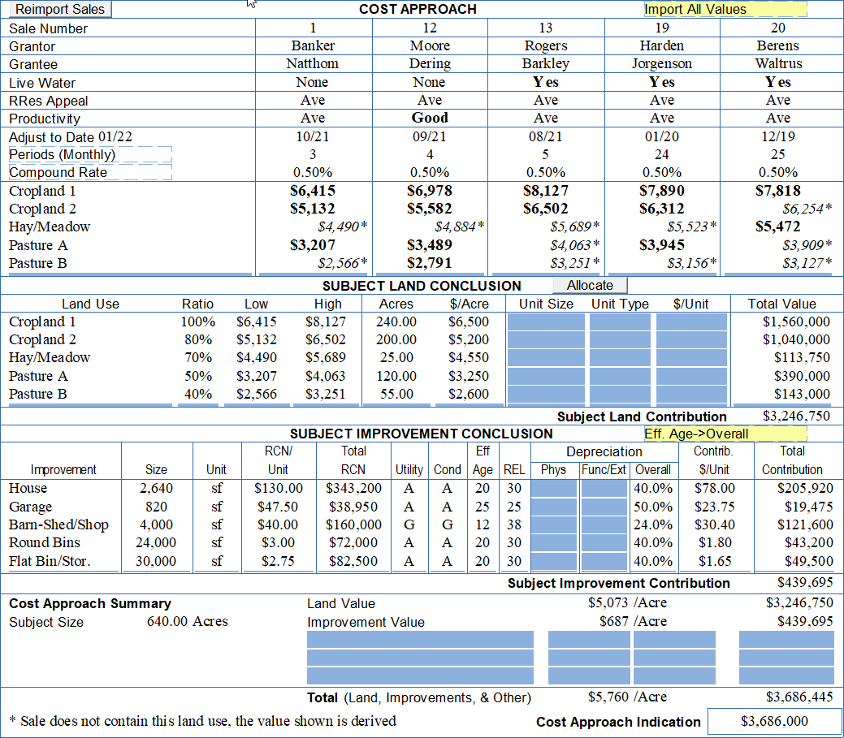The image size is (844, 738).
Task: Click the House Phys depreciation blue field
Action: pos(554,489)
